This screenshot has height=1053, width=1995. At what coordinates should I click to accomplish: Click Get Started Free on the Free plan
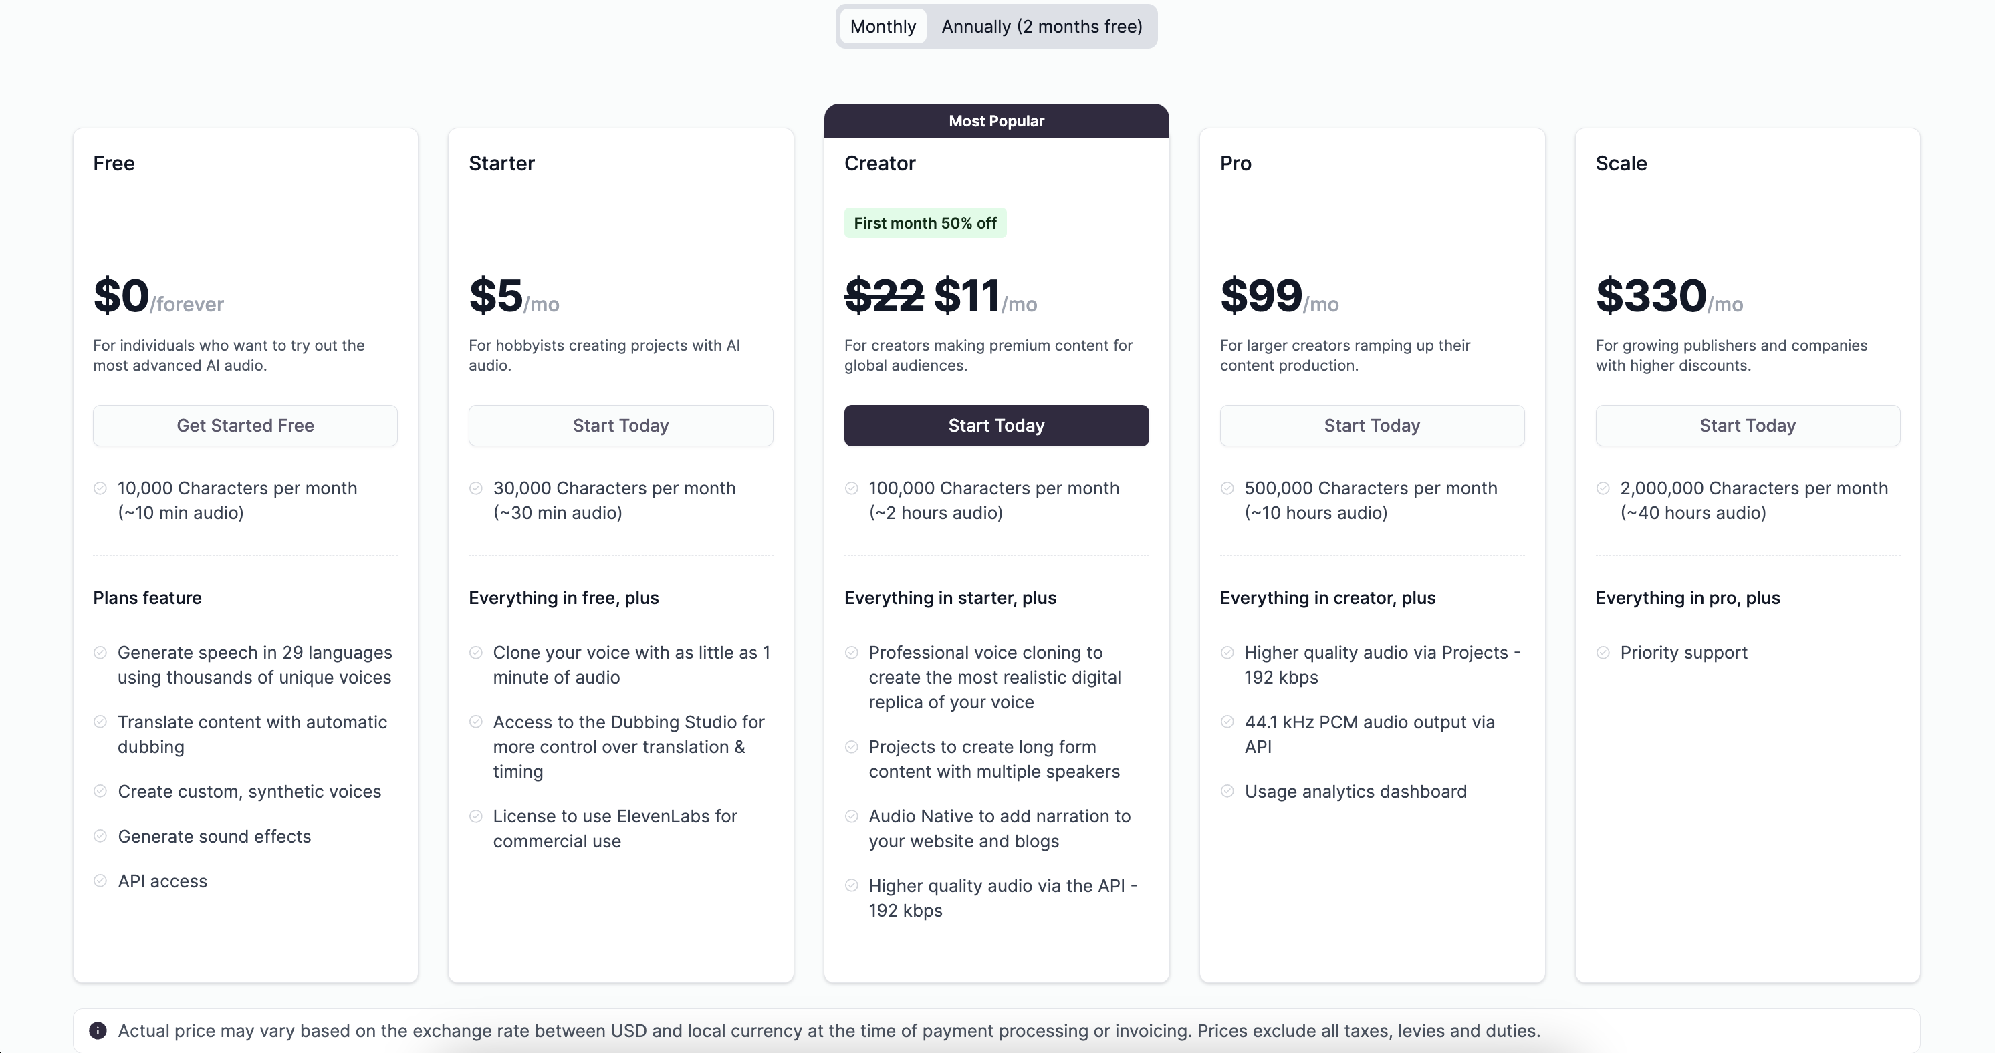(245, 425)
